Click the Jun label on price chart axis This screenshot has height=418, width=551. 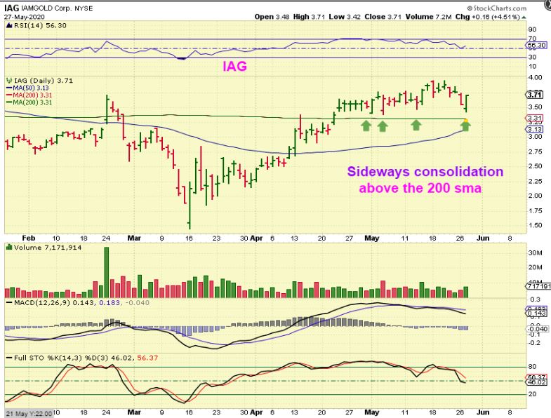(483, 238)
